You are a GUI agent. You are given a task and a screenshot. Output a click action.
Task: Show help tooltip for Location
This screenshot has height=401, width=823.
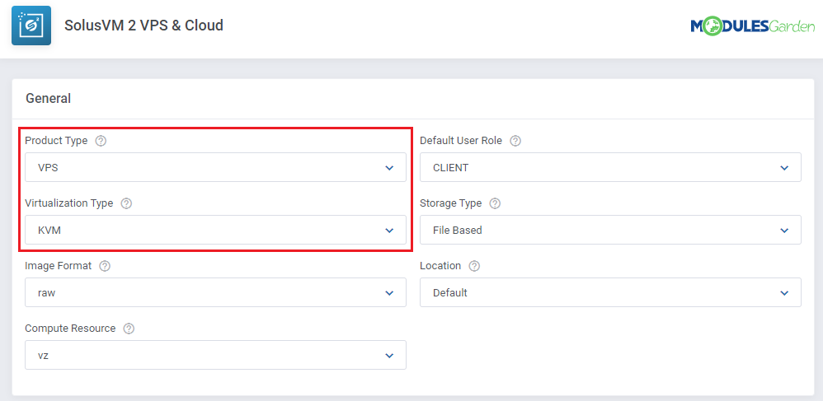tap(474, 266)
